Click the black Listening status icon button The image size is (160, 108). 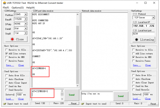pyautogui.click(x=137, y=40)
